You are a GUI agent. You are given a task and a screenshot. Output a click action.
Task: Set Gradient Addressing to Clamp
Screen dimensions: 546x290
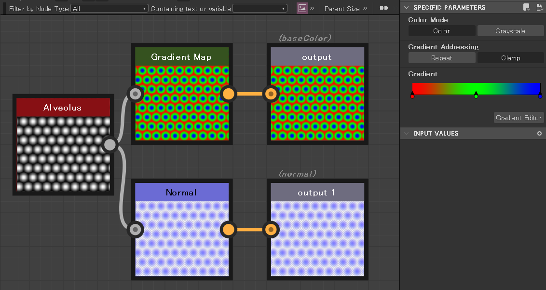click(510, 58)
